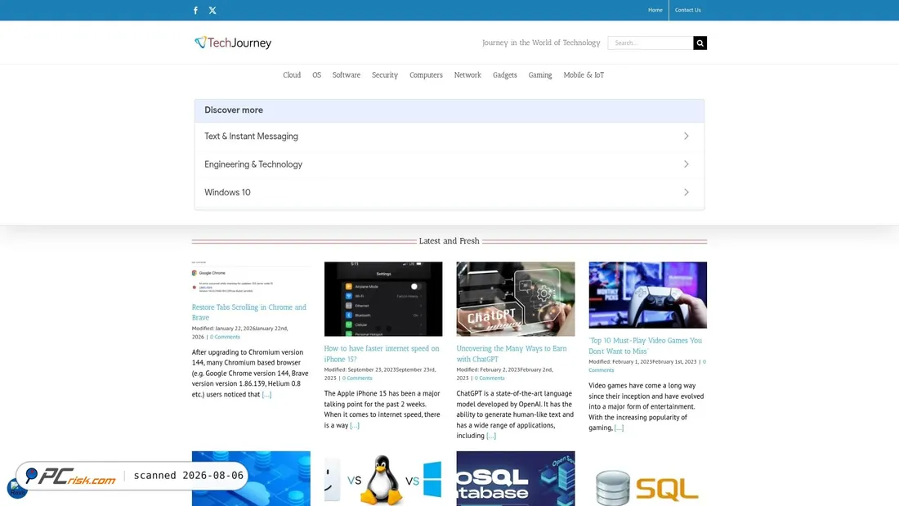Open the Contact Us page
This screenshot has width=899, height=506.
(x=687, y=10)
